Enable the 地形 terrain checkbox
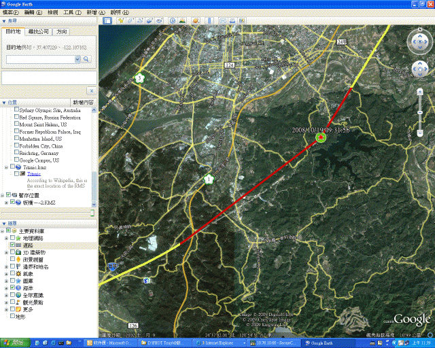Viewport: 435px width, 348px height. coord(12,316)
